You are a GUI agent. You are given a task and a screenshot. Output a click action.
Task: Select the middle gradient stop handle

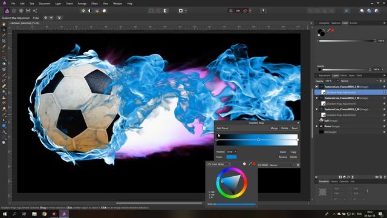point(258,140)
